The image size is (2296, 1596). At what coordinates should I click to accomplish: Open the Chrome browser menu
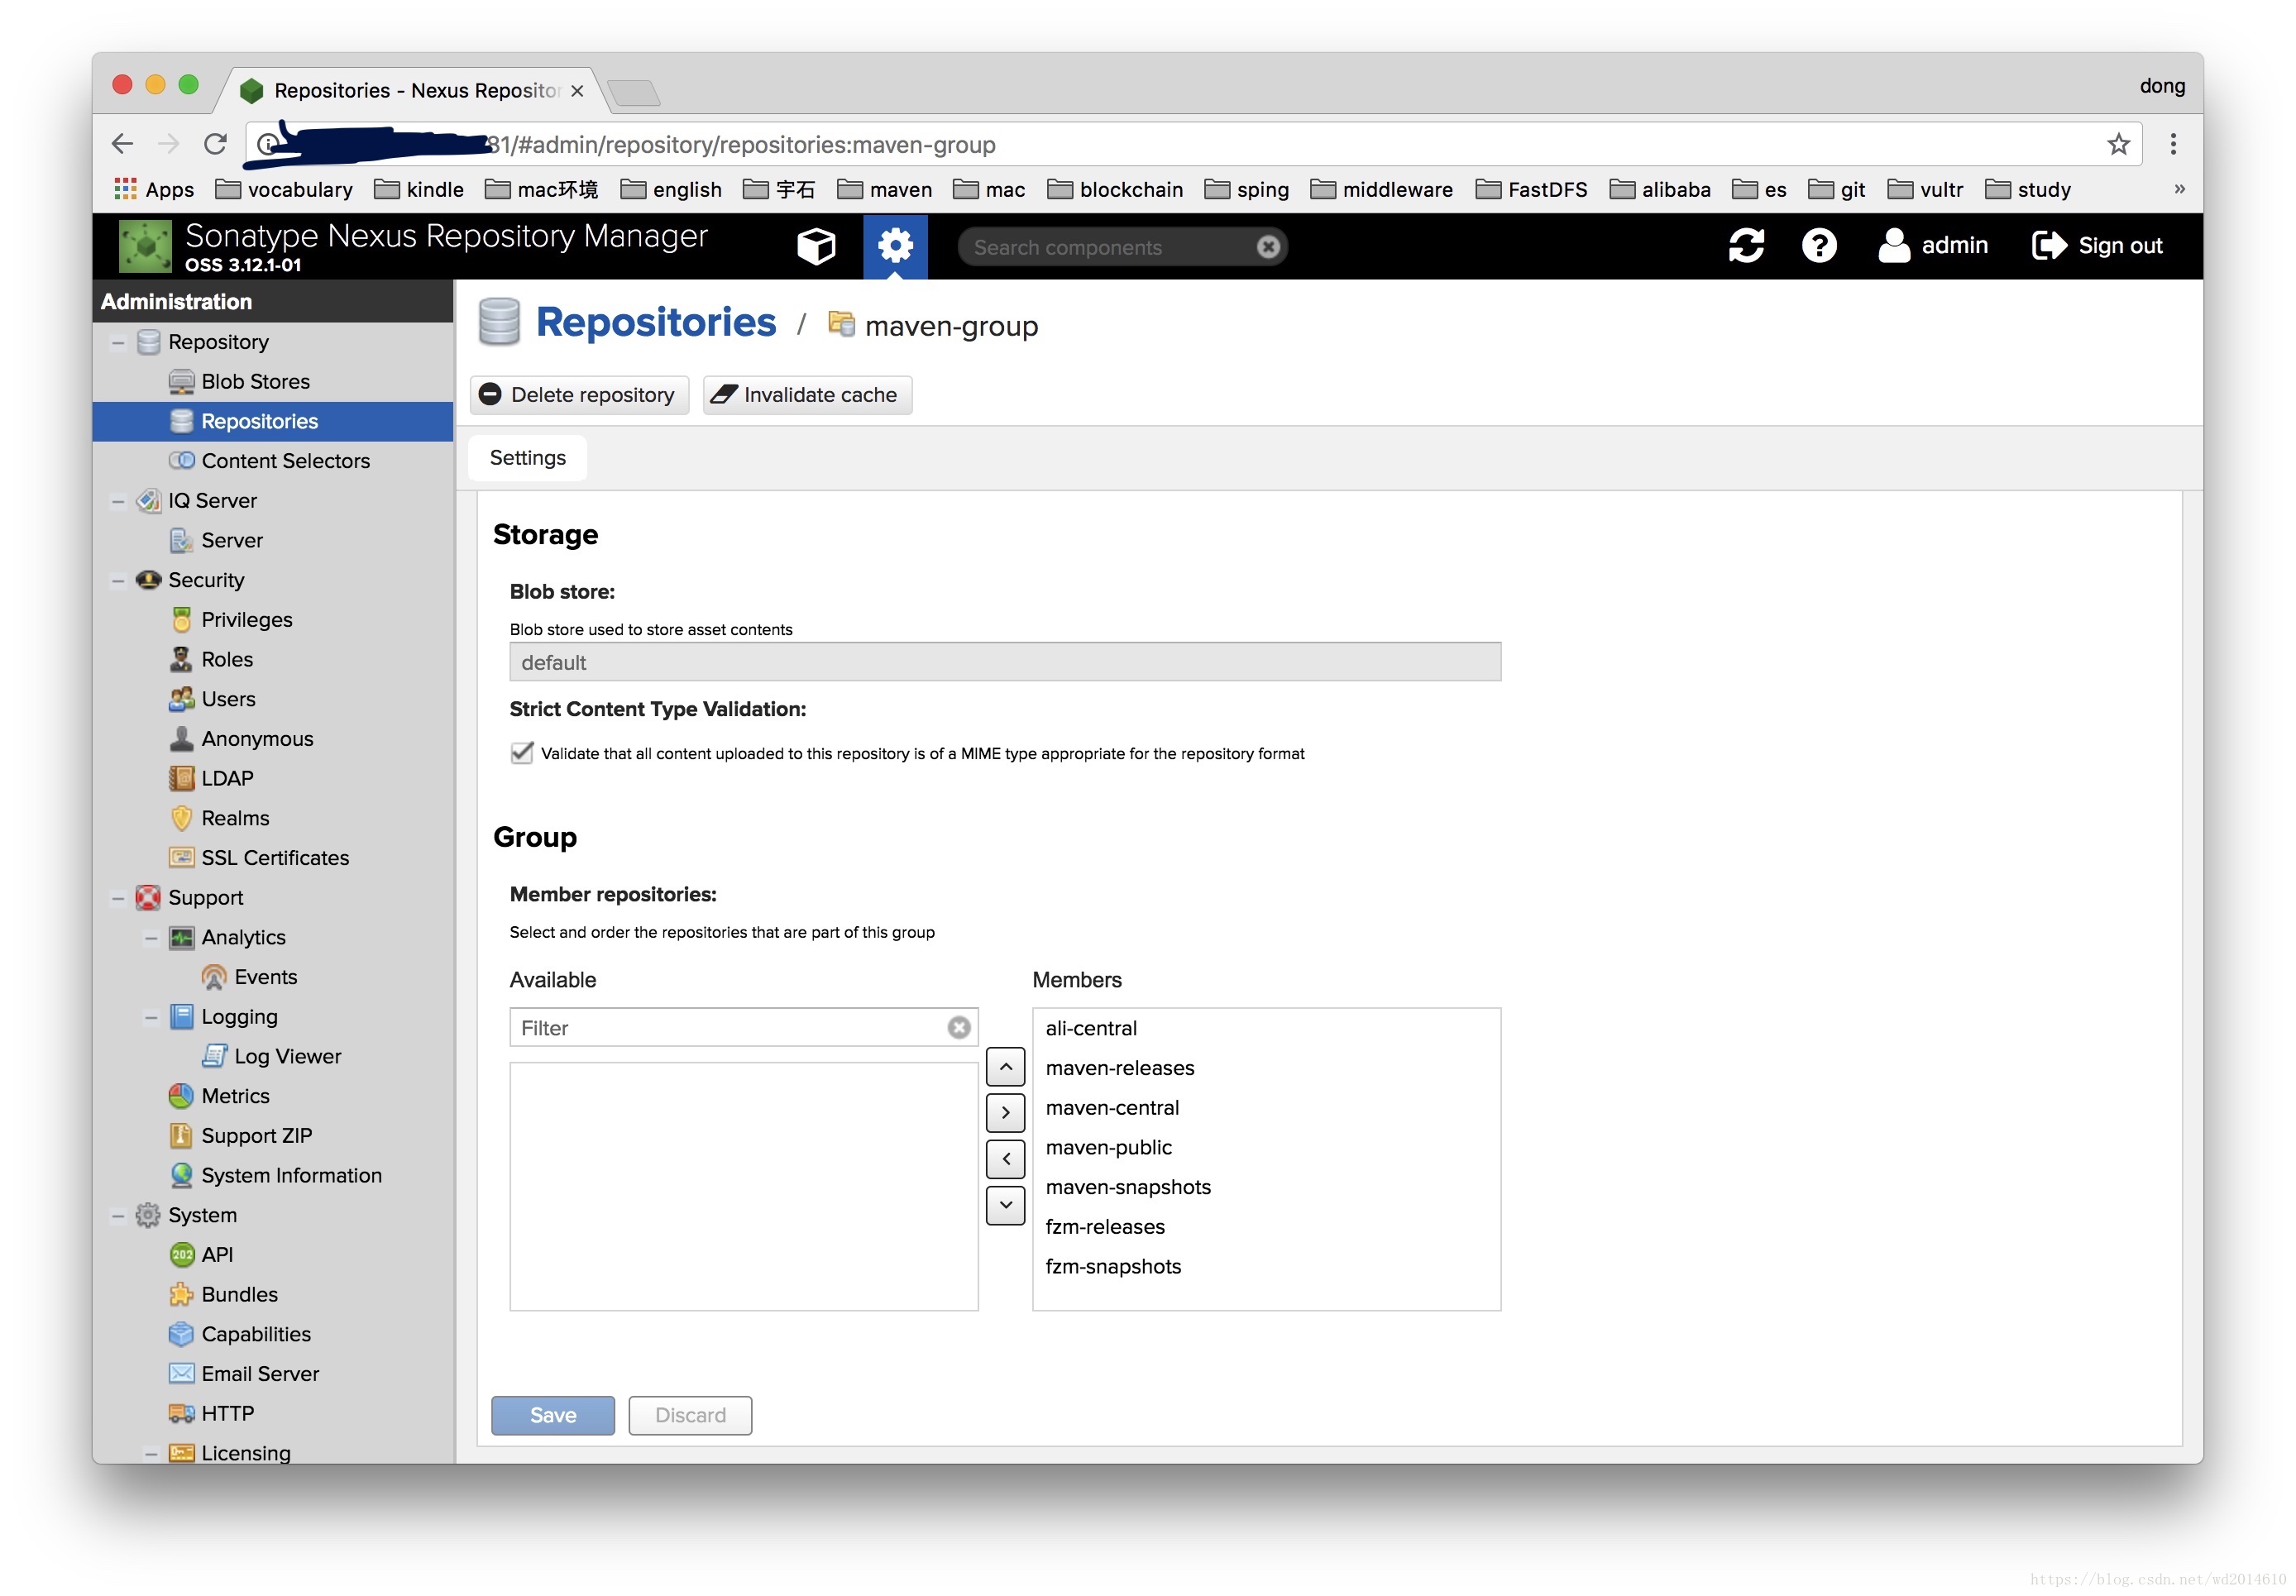(x=2174, y=144)
